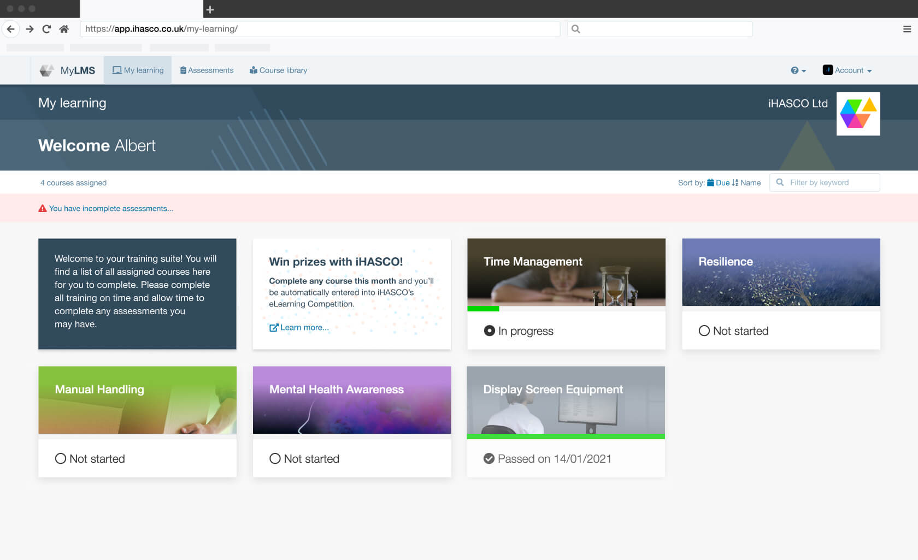Click the account avatar icon
This screenshot has height=560, width=918.
[827, 70]
